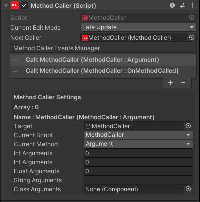This screenshot has height=202, width=200.
Task: Open the Current Method dropdown showing Argument
Action: 138,144
